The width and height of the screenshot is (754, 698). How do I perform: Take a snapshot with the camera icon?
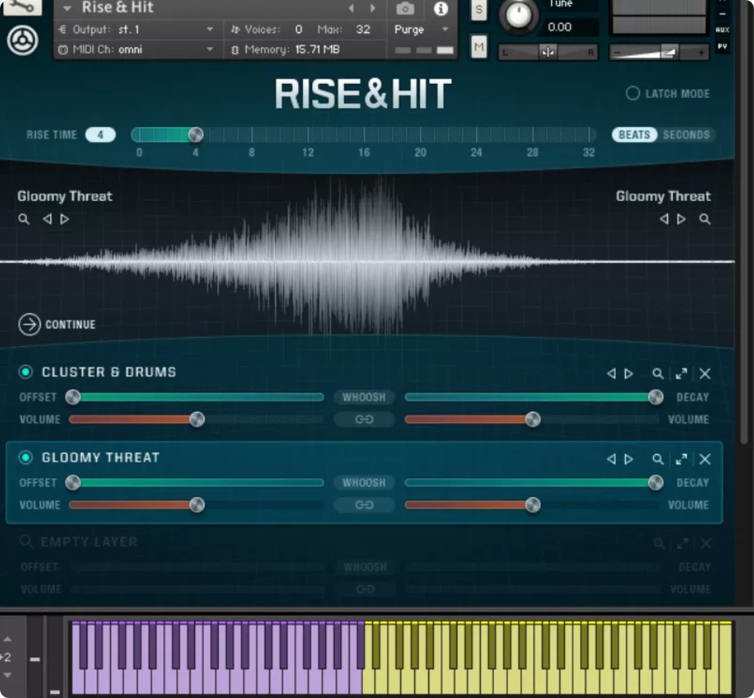[x=405, y=8]
